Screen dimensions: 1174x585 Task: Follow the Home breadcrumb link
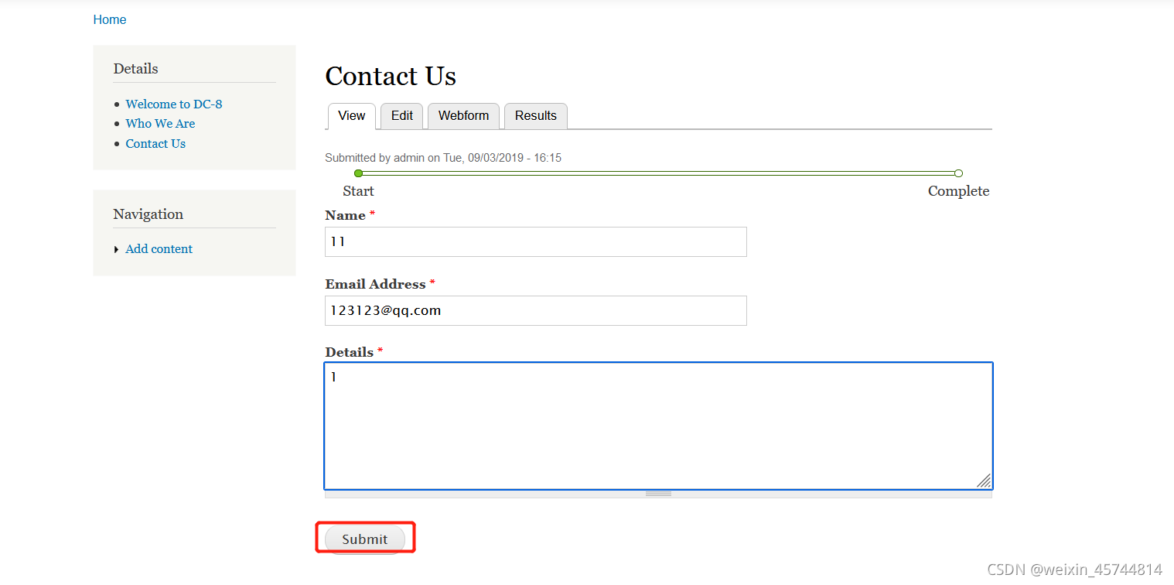coord(110,20)
